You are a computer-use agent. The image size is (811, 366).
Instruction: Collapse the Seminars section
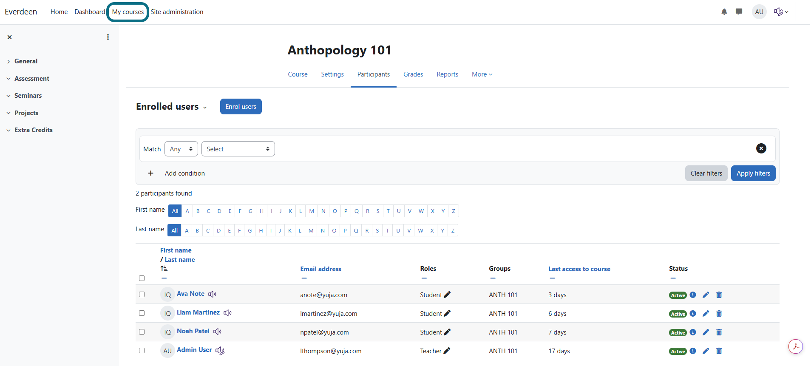pyautogui.click(x=9, y=96)
